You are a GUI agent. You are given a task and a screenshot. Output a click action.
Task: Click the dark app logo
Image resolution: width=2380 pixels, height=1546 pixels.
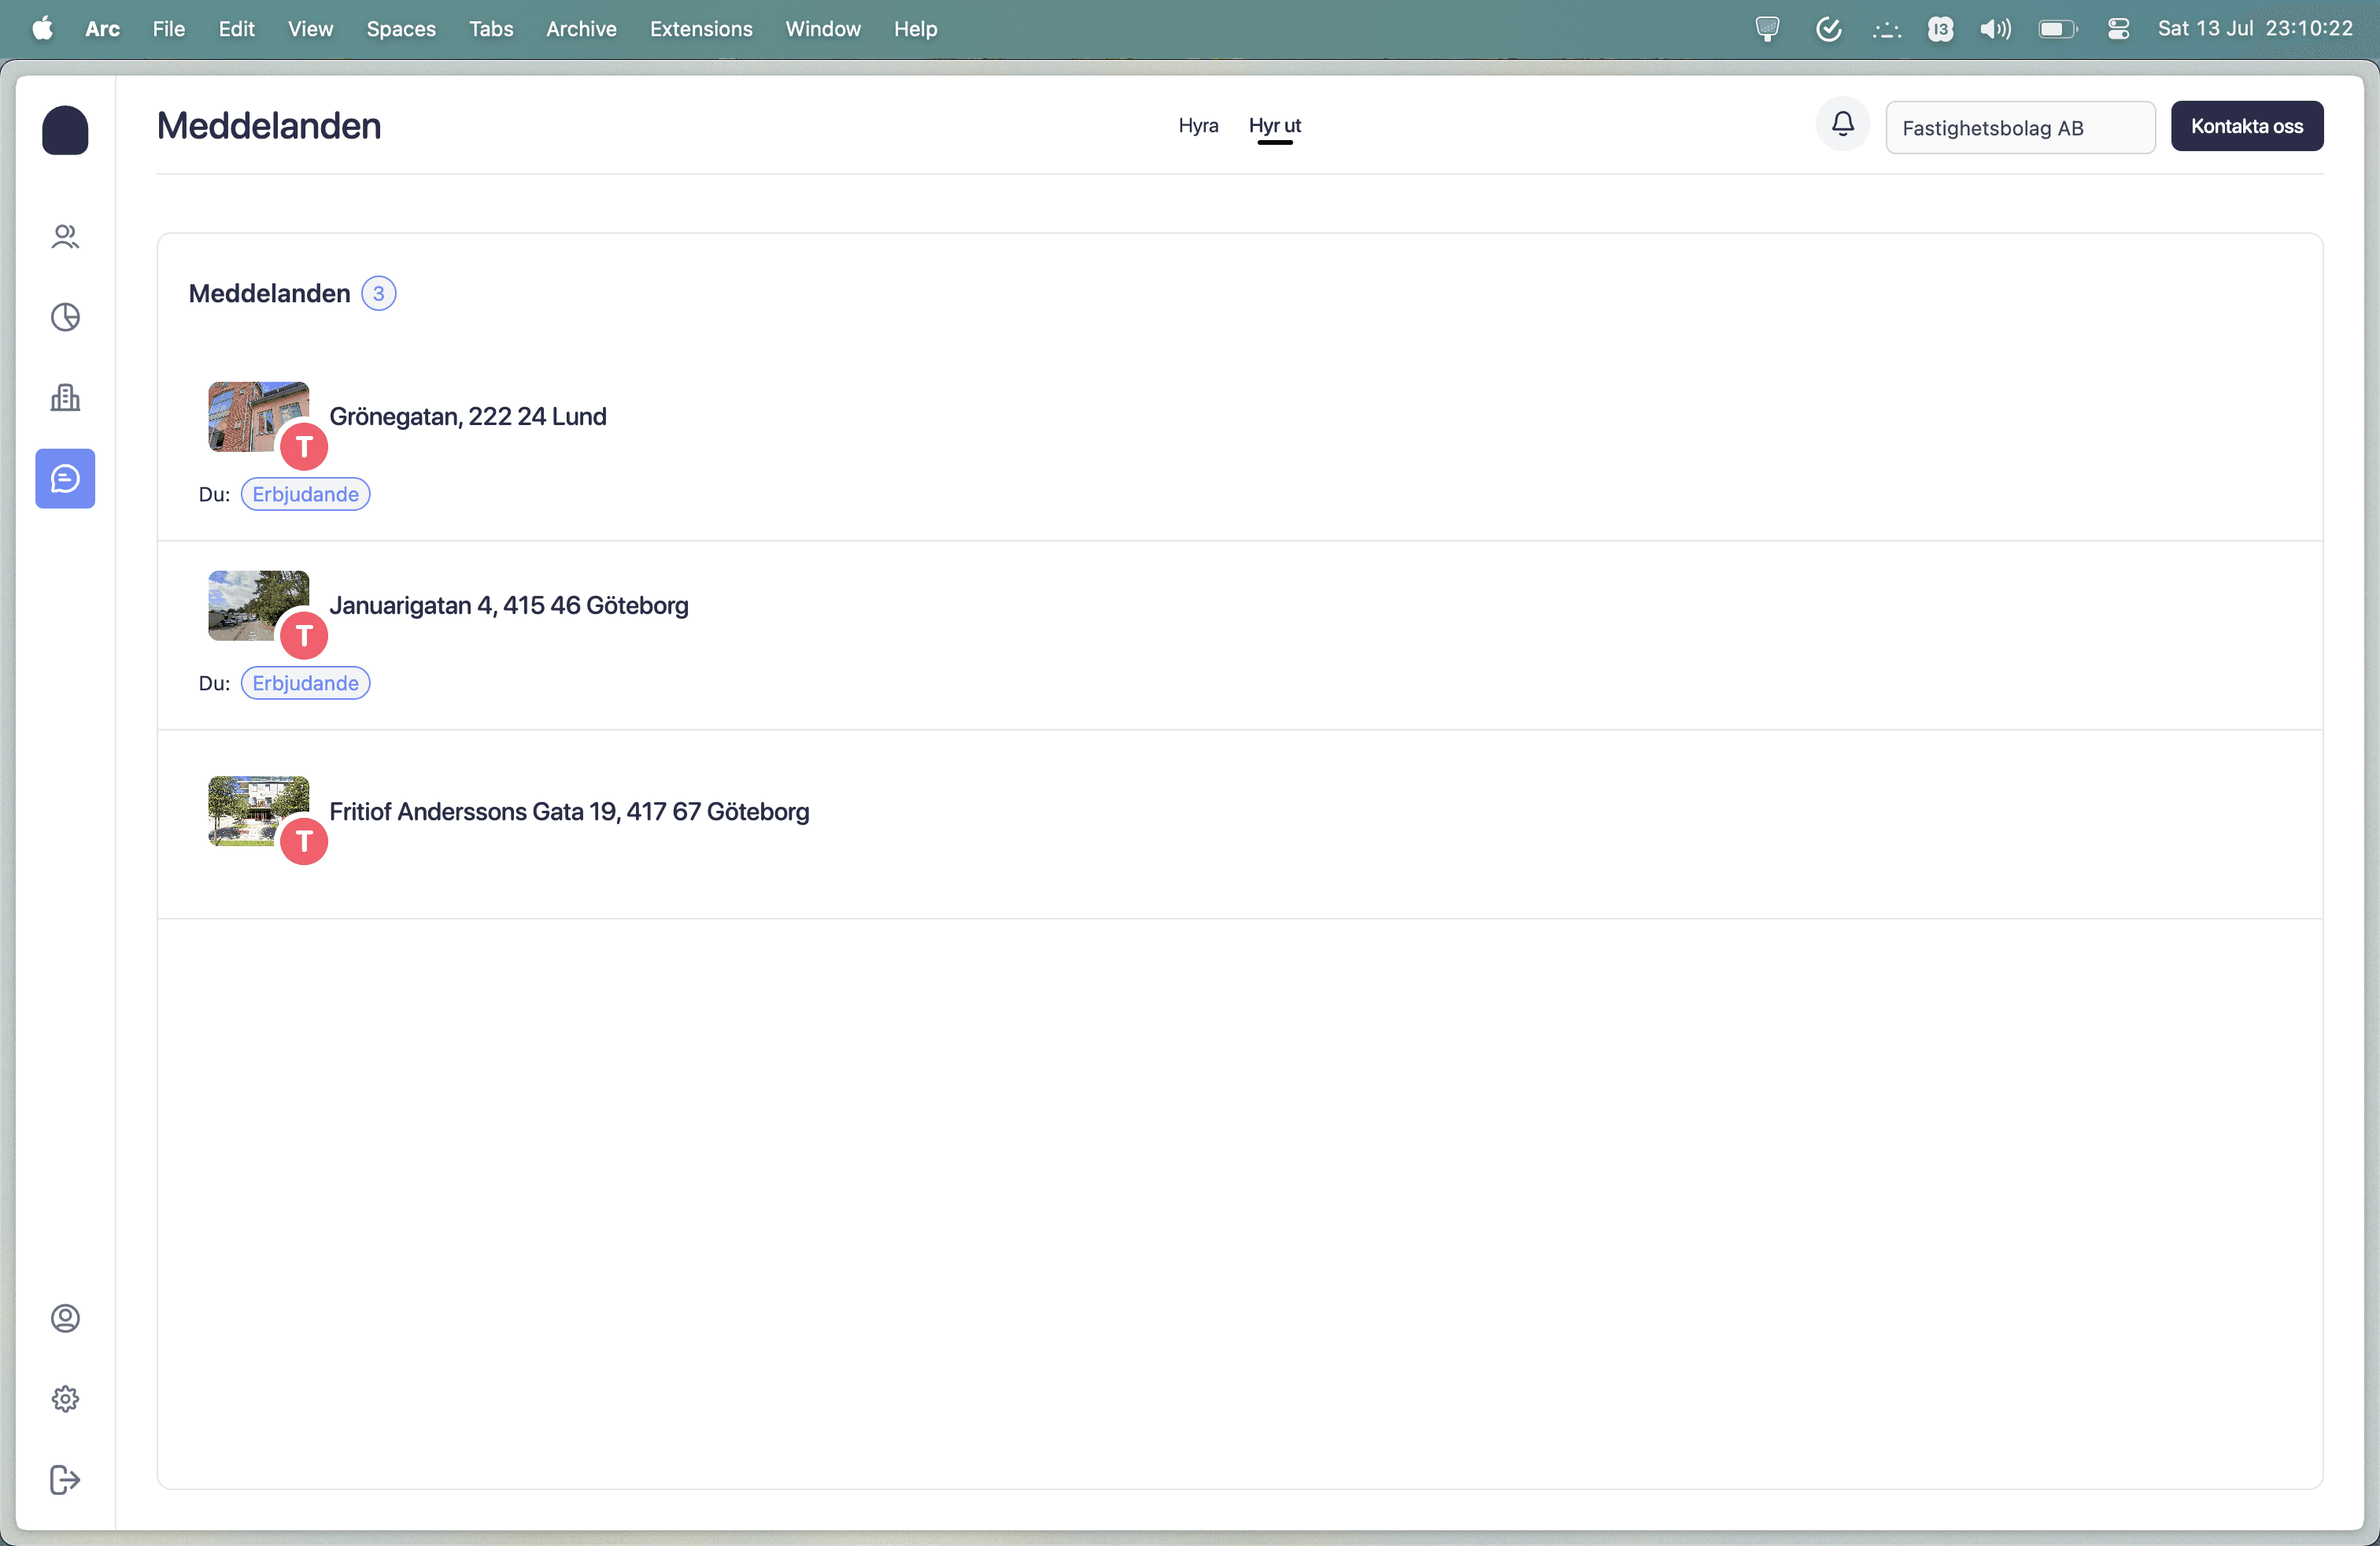tap(65, 130)
